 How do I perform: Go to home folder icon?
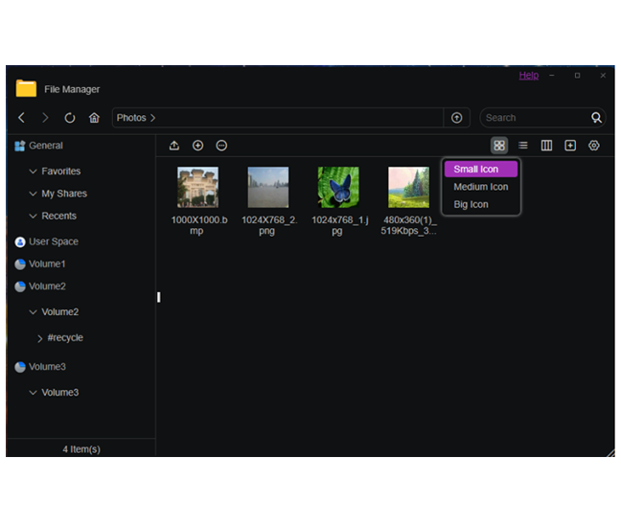(94, 118)
